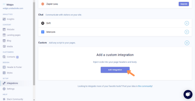Click the Zapier logo icon

[43, 4]
